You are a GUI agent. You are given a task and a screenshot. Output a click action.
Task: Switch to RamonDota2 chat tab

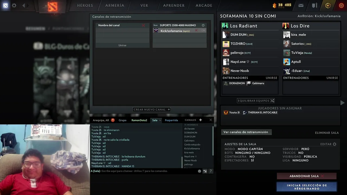click(139, 120)
